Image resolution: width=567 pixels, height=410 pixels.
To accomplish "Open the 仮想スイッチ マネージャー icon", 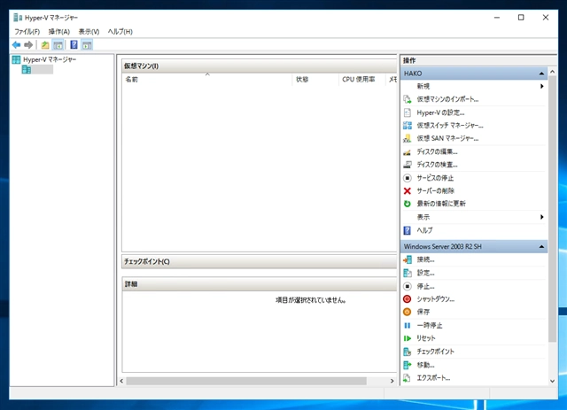I will pyautogui.click(x=408, y=126).
